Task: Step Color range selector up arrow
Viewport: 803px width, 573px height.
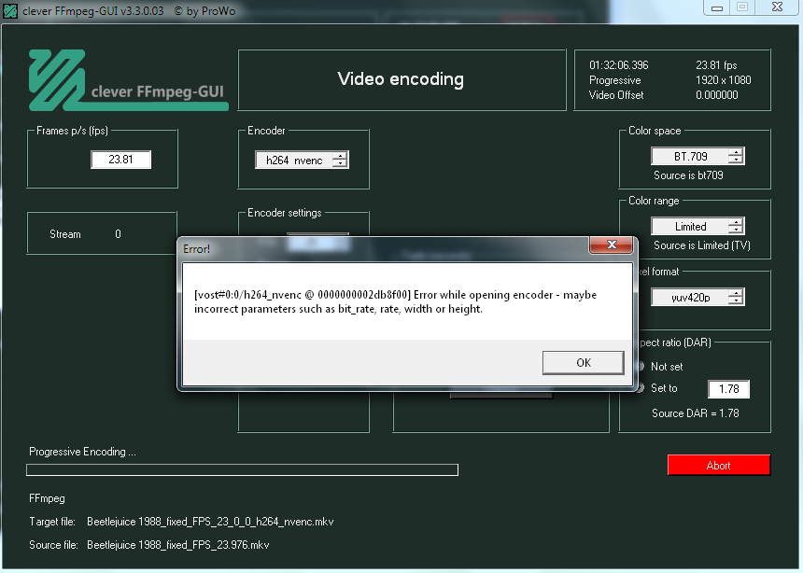Action: (x=736, y=222)
